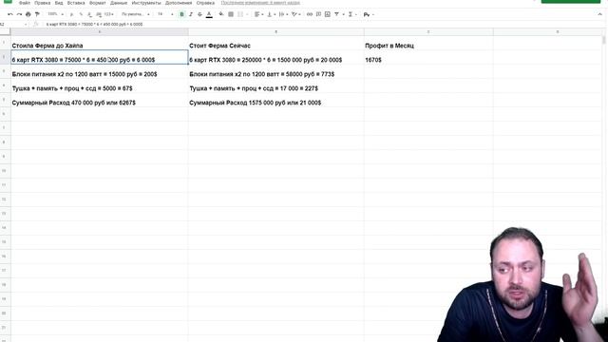Click the Insert link icon

310,14
